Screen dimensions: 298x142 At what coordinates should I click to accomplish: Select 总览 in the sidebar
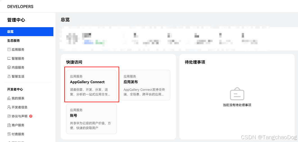[27, 32]
